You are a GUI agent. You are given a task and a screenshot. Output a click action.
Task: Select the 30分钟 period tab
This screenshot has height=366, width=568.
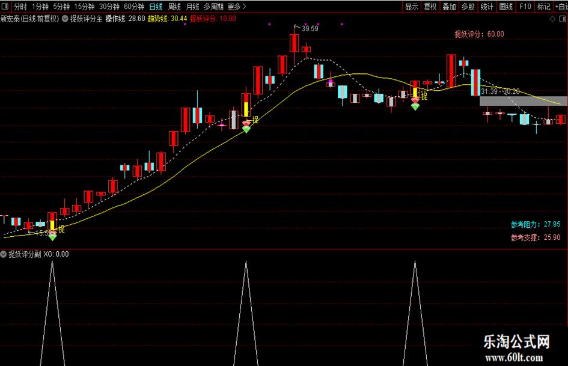click(109, 7)
